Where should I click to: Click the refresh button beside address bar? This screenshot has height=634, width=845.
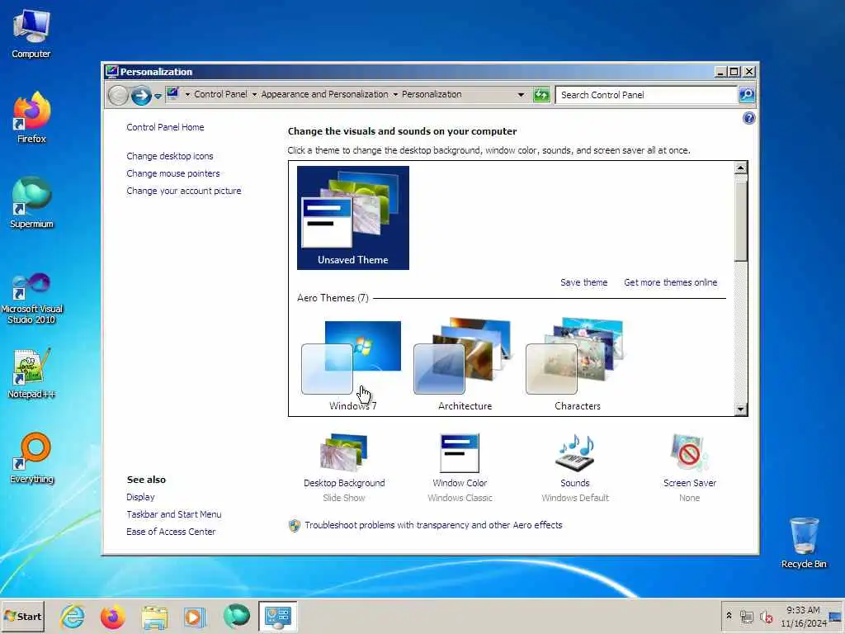541,95
